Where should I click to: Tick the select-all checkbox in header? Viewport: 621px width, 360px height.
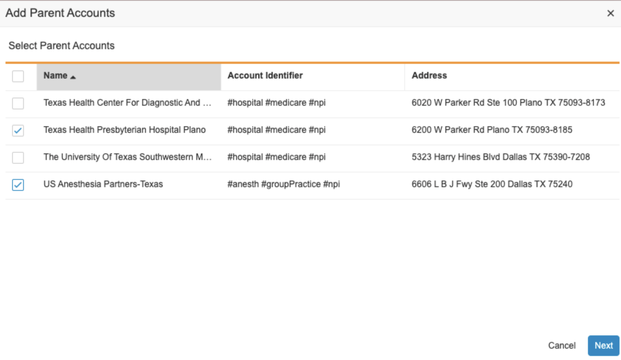pos(18,76)
